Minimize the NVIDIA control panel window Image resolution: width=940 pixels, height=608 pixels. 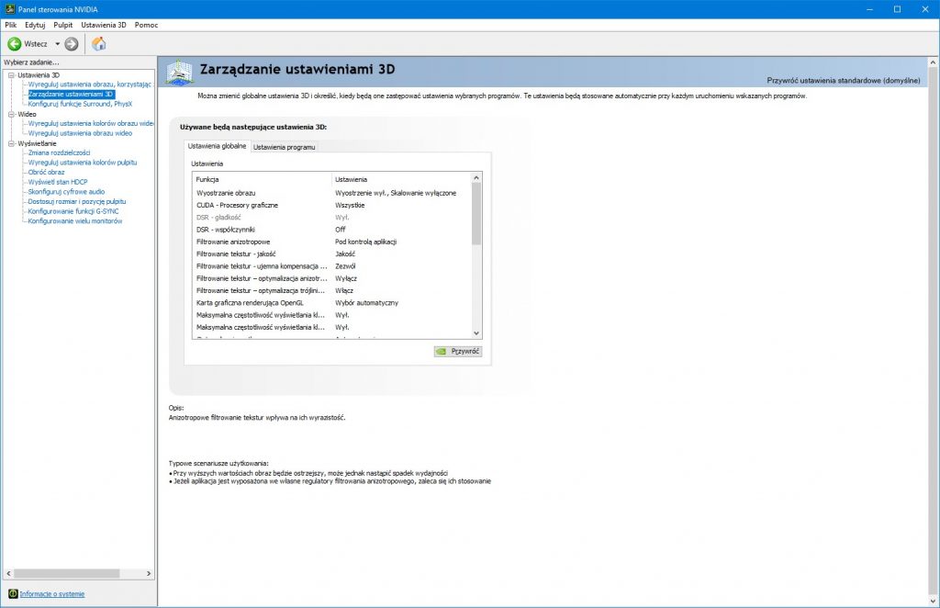[870, 9]
